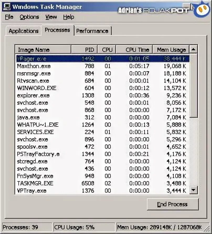212x234 pixels.
Task: Click PID value 1344
Action: (x=88, y=154)
